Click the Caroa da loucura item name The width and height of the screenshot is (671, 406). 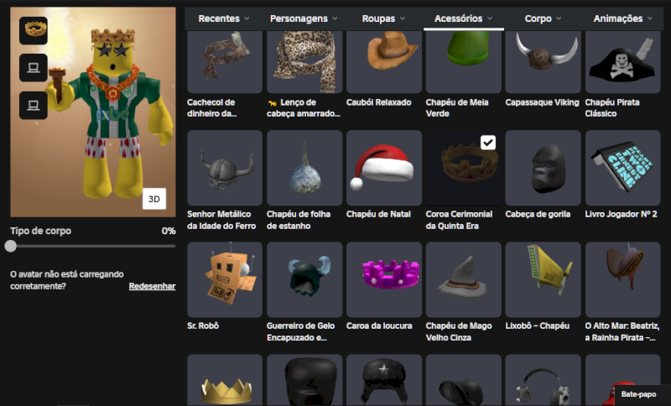click(x=379, y=325)
